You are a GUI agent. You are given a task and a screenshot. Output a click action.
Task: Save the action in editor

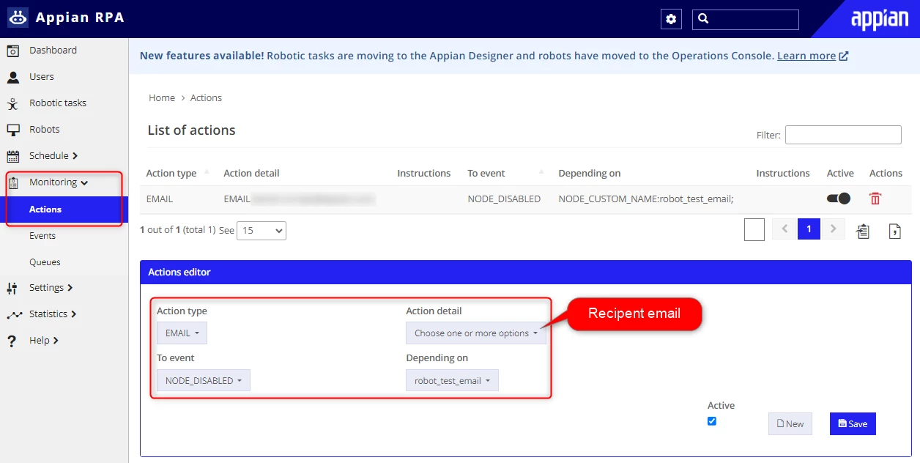click(x=853, y=423)
